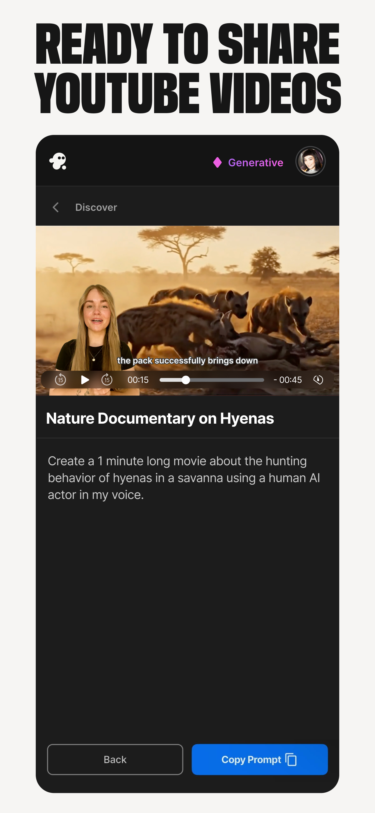
Task: Select elapsed time 00:15
Action: pos(138,380)
